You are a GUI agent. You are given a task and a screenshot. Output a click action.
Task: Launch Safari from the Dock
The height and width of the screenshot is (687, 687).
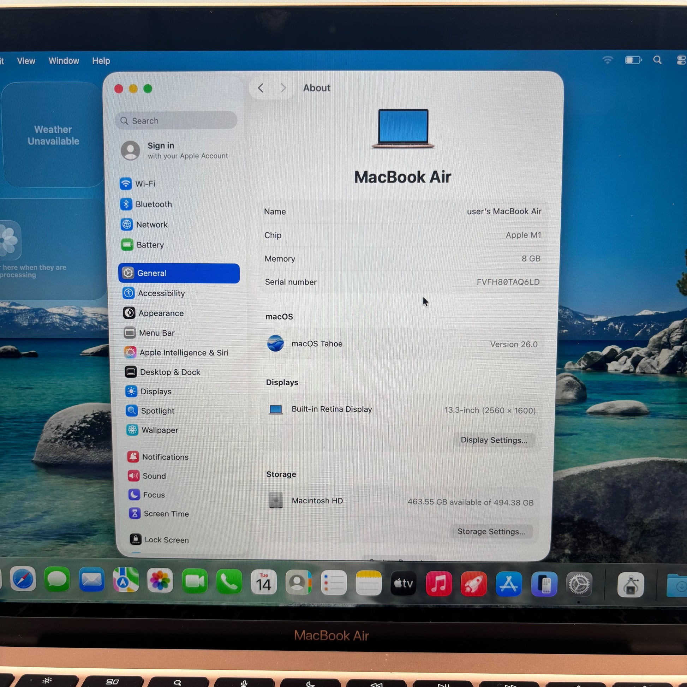[23, 580]
